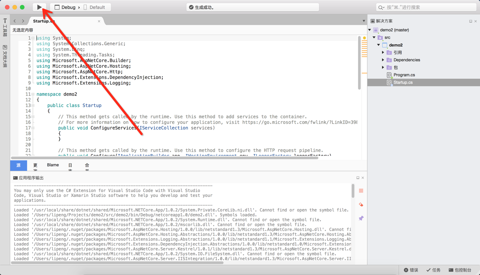Screen dimensions: 480x275
Task: Click the search field in toolbar
Action: pos(426,7)
